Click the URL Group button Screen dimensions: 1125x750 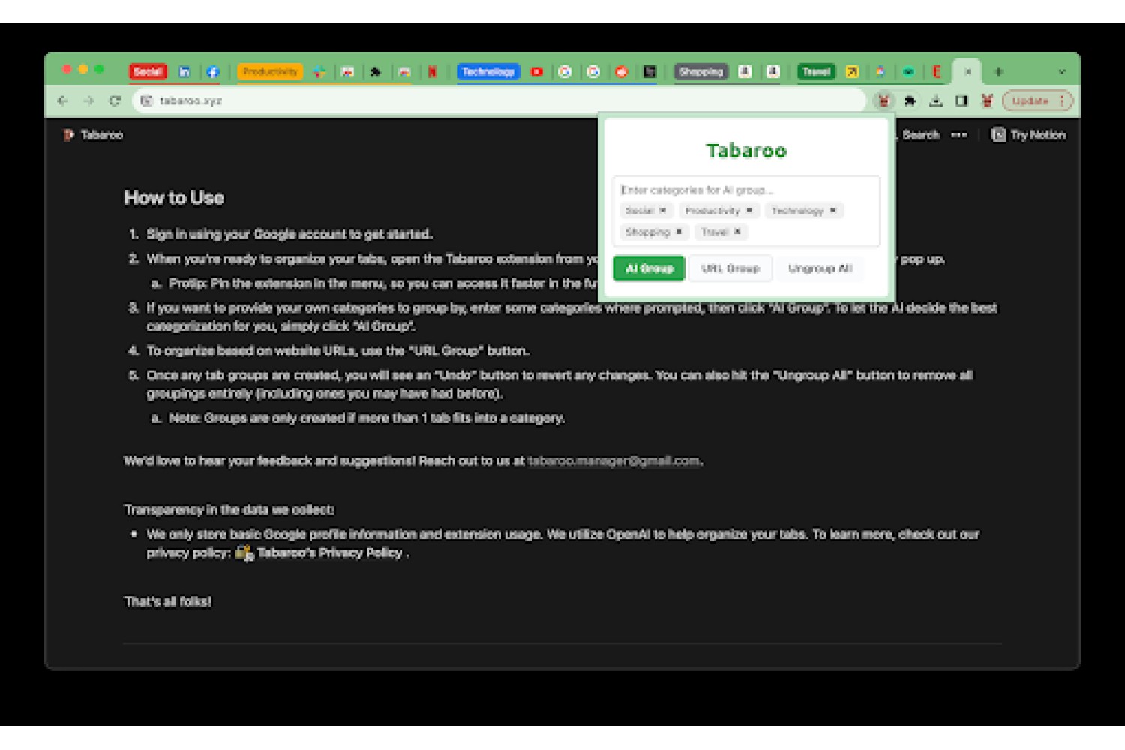coord(730,268)
